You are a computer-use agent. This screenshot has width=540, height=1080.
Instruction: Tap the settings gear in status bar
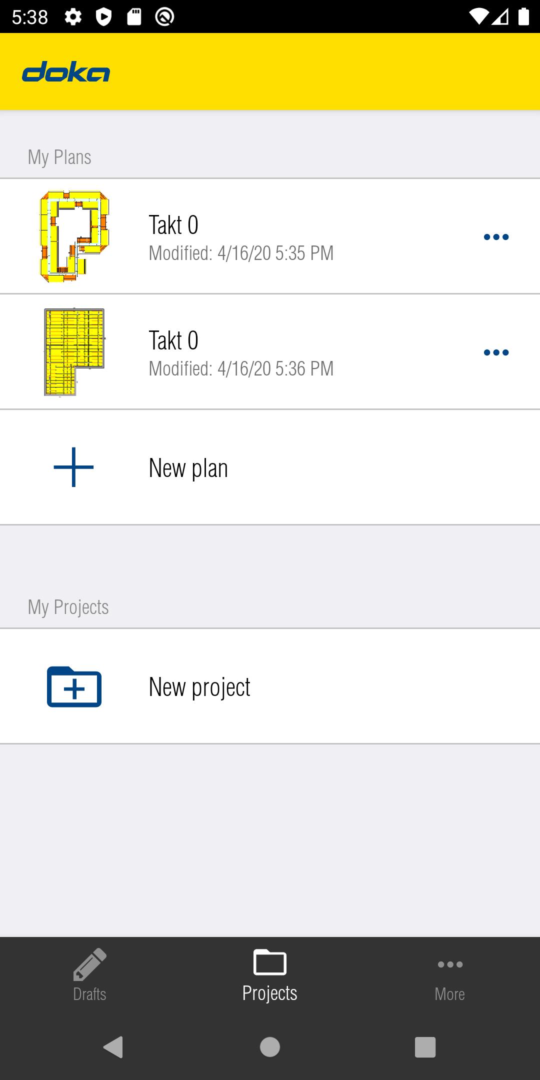click(x=73, y=17)
